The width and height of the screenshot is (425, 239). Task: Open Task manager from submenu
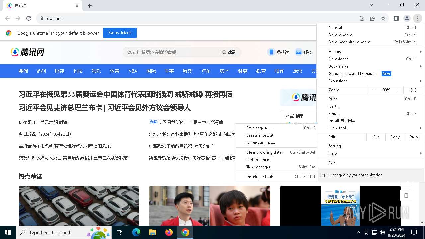click(x=276, y=167)
